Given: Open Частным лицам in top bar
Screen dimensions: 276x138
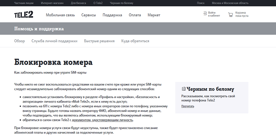Looking at the screenshot, I should [24, 3].
